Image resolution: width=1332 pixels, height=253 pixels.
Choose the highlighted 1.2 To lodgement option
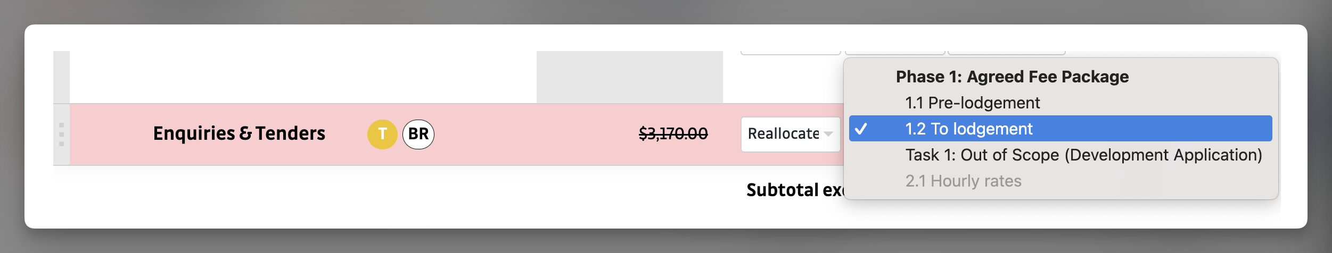coord(969,129)
